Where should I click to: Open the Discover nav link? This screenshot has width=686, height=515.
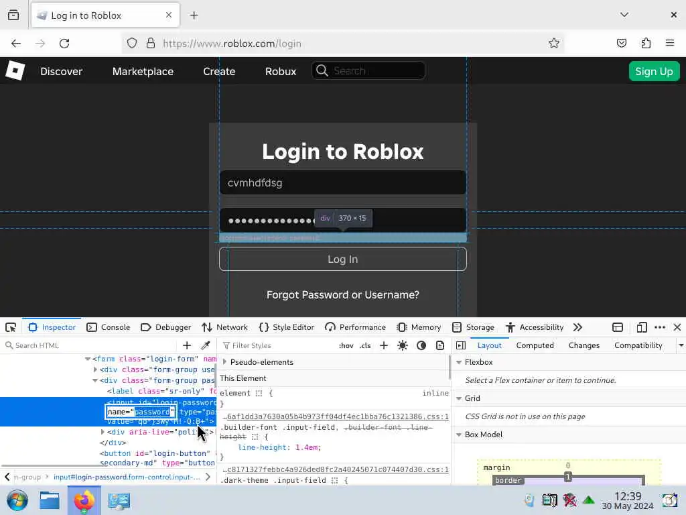61,71
